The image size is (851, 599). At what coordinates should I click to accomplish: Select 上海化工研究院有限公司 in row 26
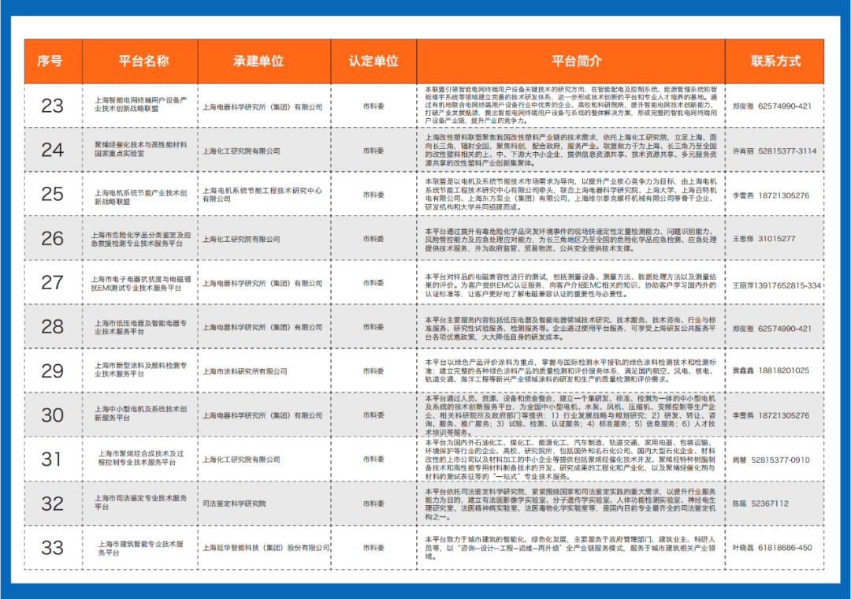coord(241,239)
